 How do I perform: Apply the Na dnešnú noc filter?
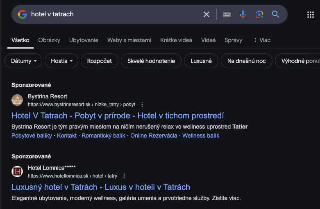[247, 61]
